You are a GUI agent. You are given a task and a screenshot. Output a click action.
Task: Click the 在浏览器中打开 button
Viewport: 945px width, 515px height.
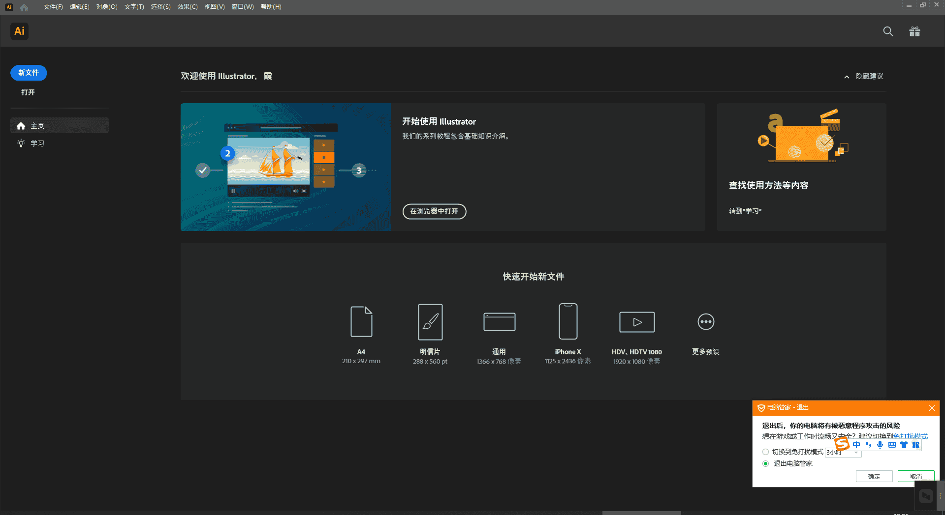coord(434,211)
